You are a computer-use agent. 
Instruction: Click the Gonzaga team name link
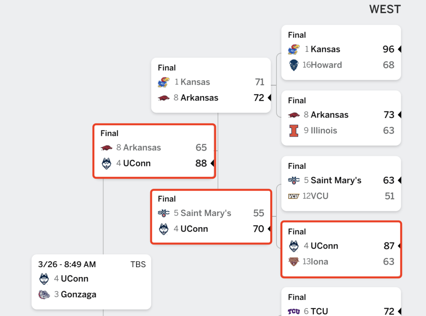[78, 295]
